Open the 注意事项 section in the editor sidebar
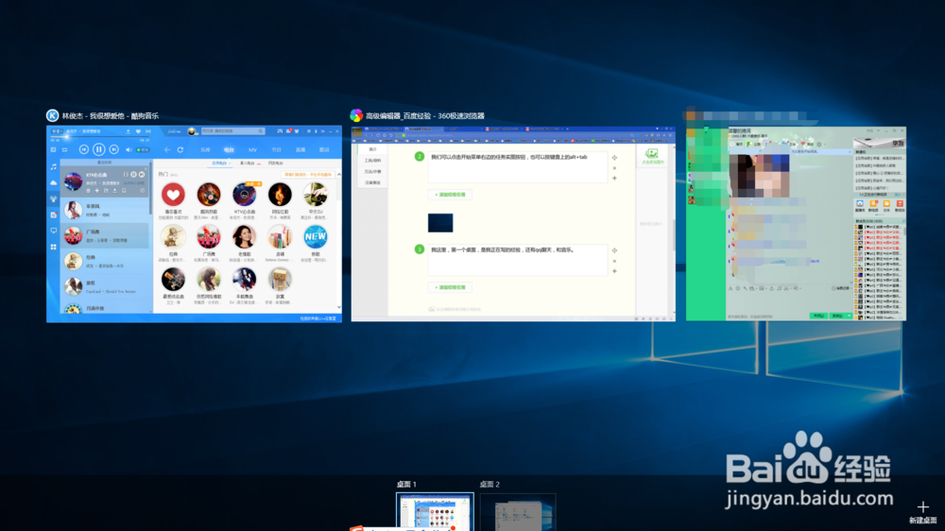Screen dimensions: 945x531 click(x=372, y=182)
